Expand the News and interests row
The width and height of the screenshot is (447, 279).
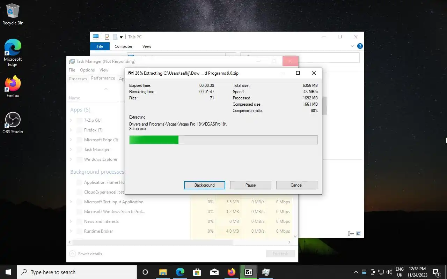71,221
